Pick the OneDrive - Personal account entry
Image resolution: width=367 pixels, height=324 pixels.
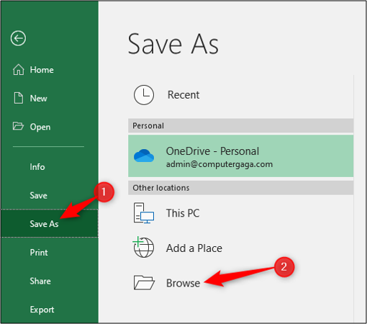pyautogui.click(x=240, y=156)
